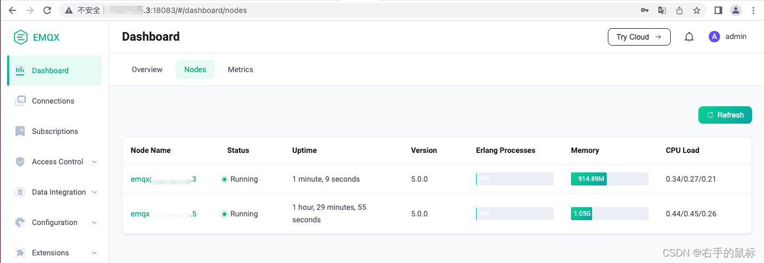
Task: Click Memory bar showing 914.89M
Action: coord(609,179)
